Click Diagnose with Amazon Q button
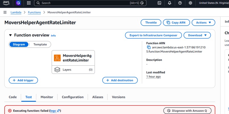This screenshot has height=114, width=229. [188, 111]
